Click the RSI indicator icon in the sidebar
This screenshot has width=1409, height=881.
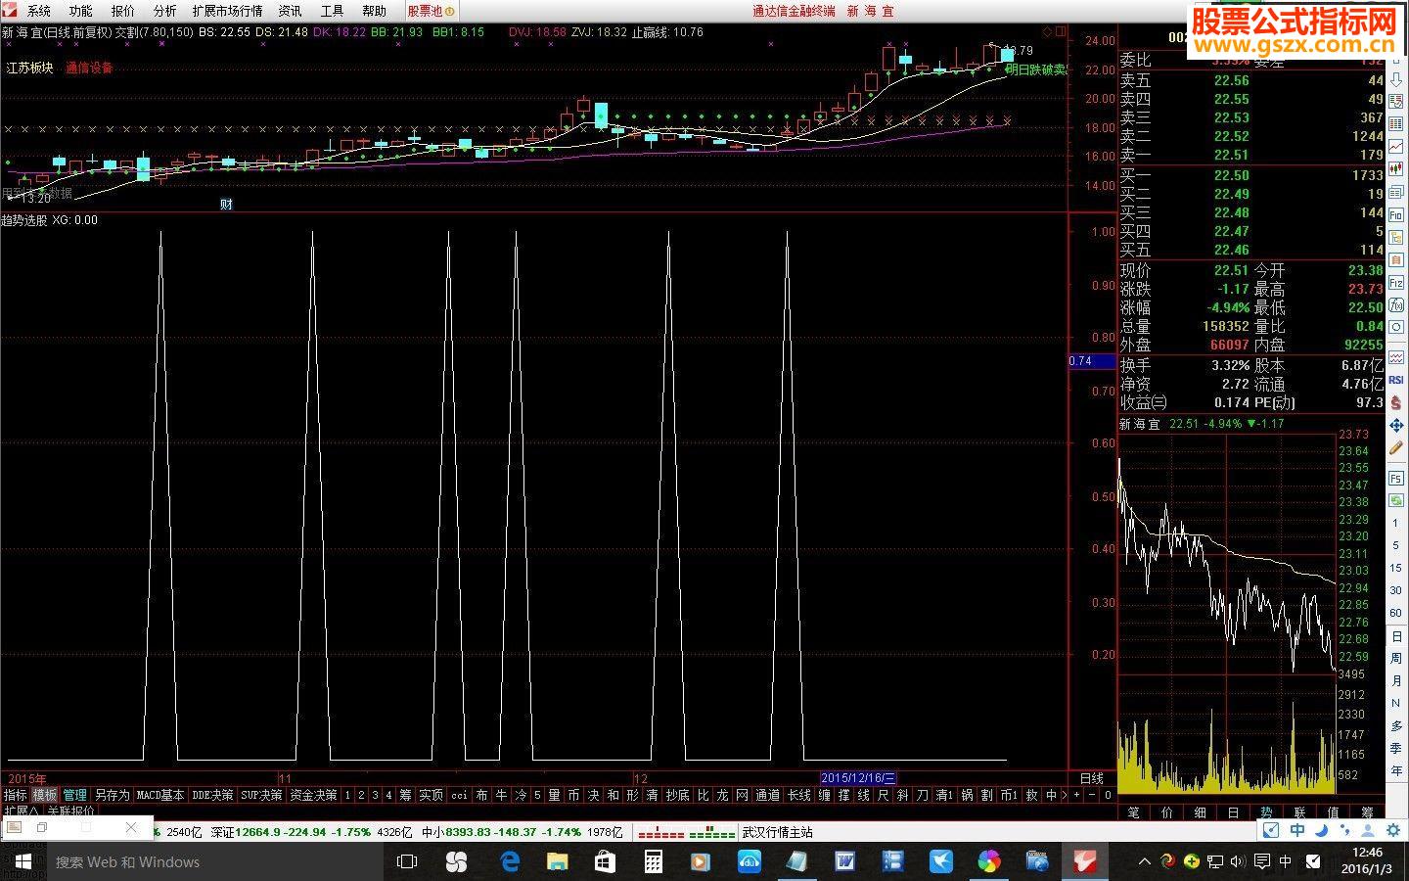(1396, 379)
